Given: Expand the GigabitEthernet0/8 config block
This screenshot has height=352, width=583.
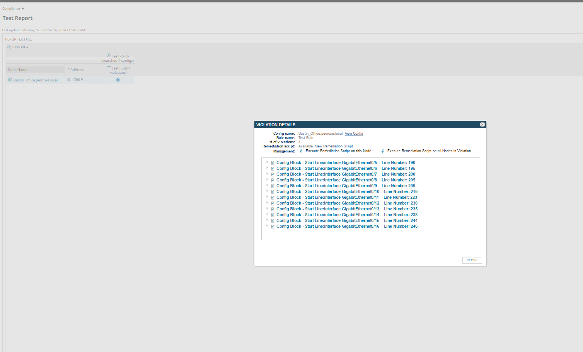Looking at the screenshot, I should (267, 179).
